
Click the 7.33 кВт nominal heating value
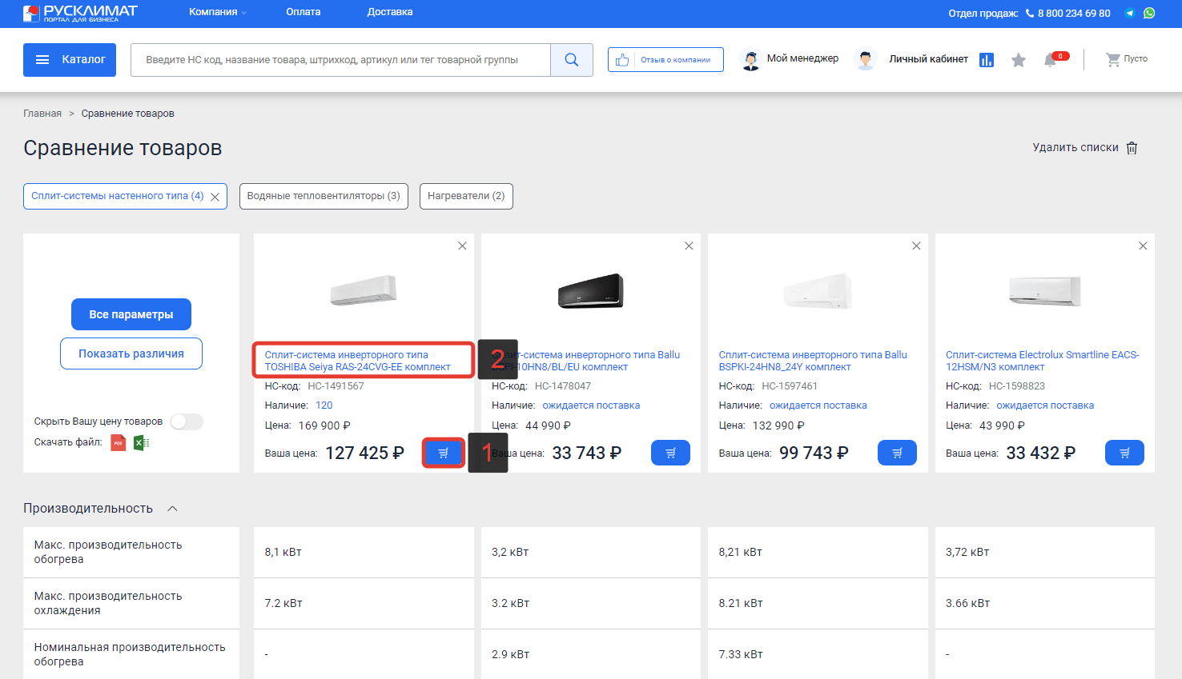point(741,654)
